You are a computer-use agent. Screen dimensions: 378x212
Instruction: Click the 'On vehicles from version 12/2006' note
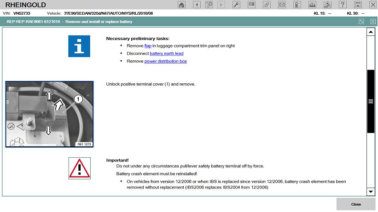(x=236, y=184)
